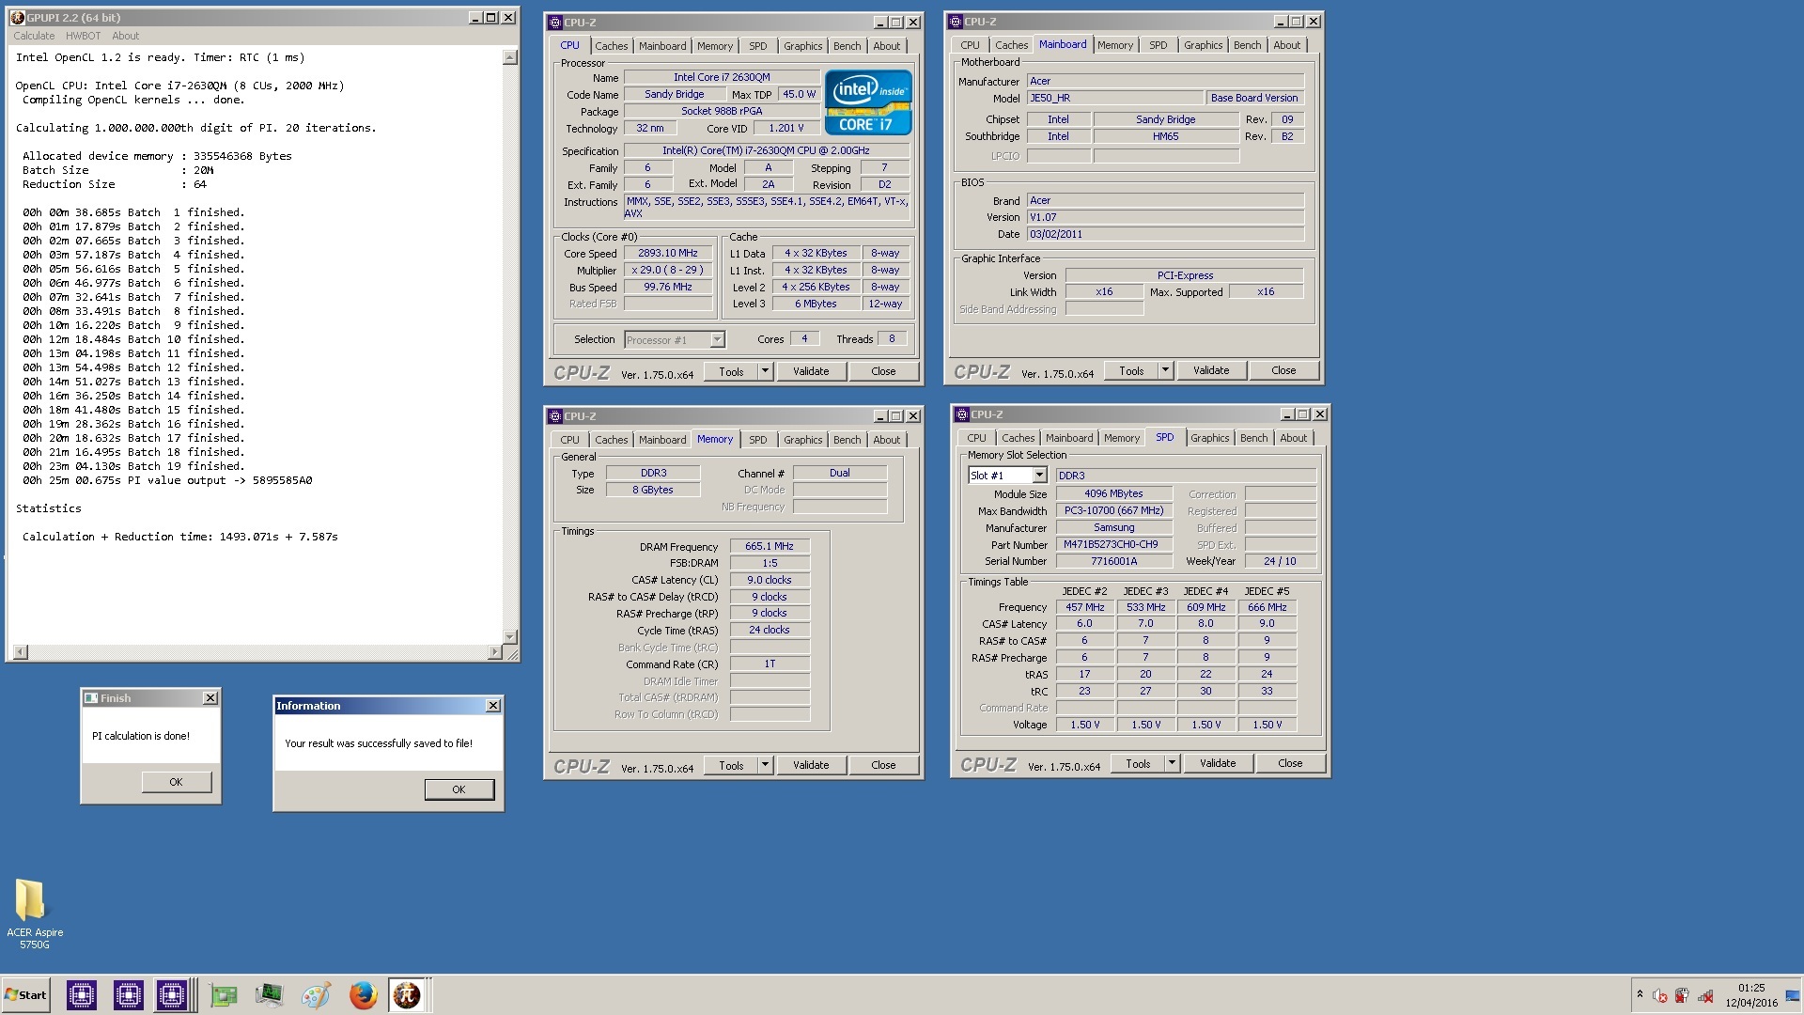This screenshot has width=1804, height=1015.
Task: Close the Finish dialog with X
Action: point(210,698)
